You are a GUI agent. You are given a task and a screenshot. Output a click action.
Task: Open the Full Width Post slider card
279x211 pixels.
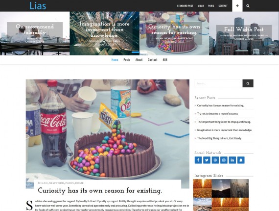click(x=244, y=33)
